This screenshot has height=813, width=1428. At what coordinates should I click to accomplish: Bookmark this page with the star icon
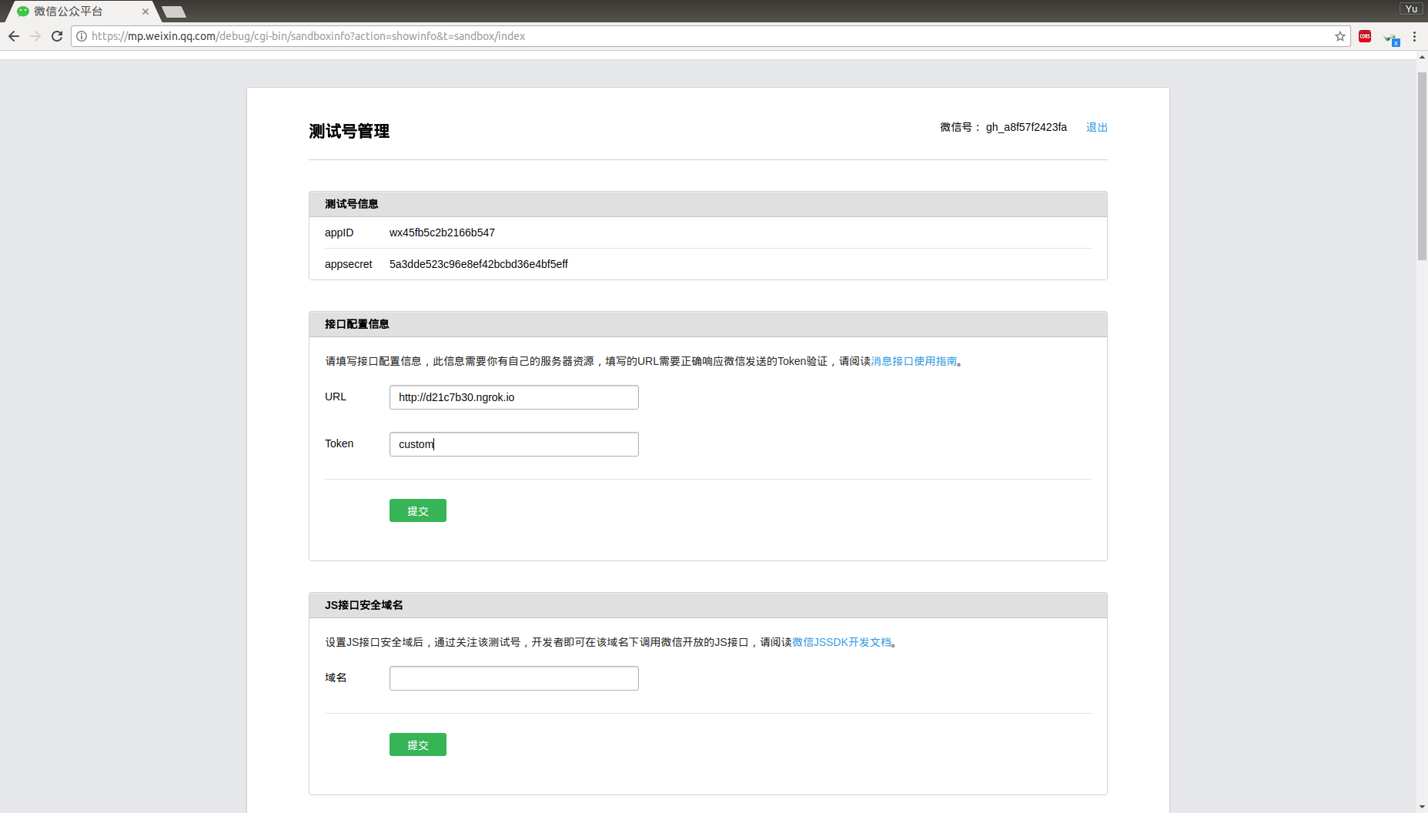click(1339, 36)
